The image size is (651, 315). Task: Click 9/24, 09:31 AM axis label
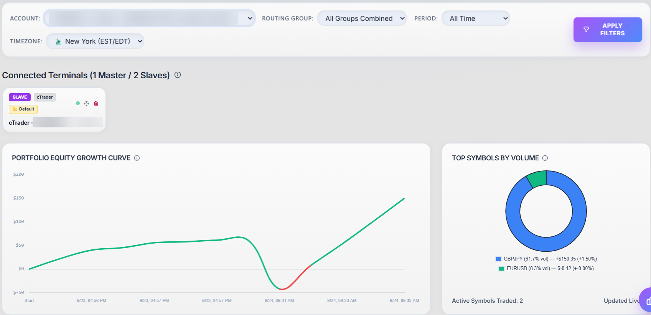click(279, 300)
